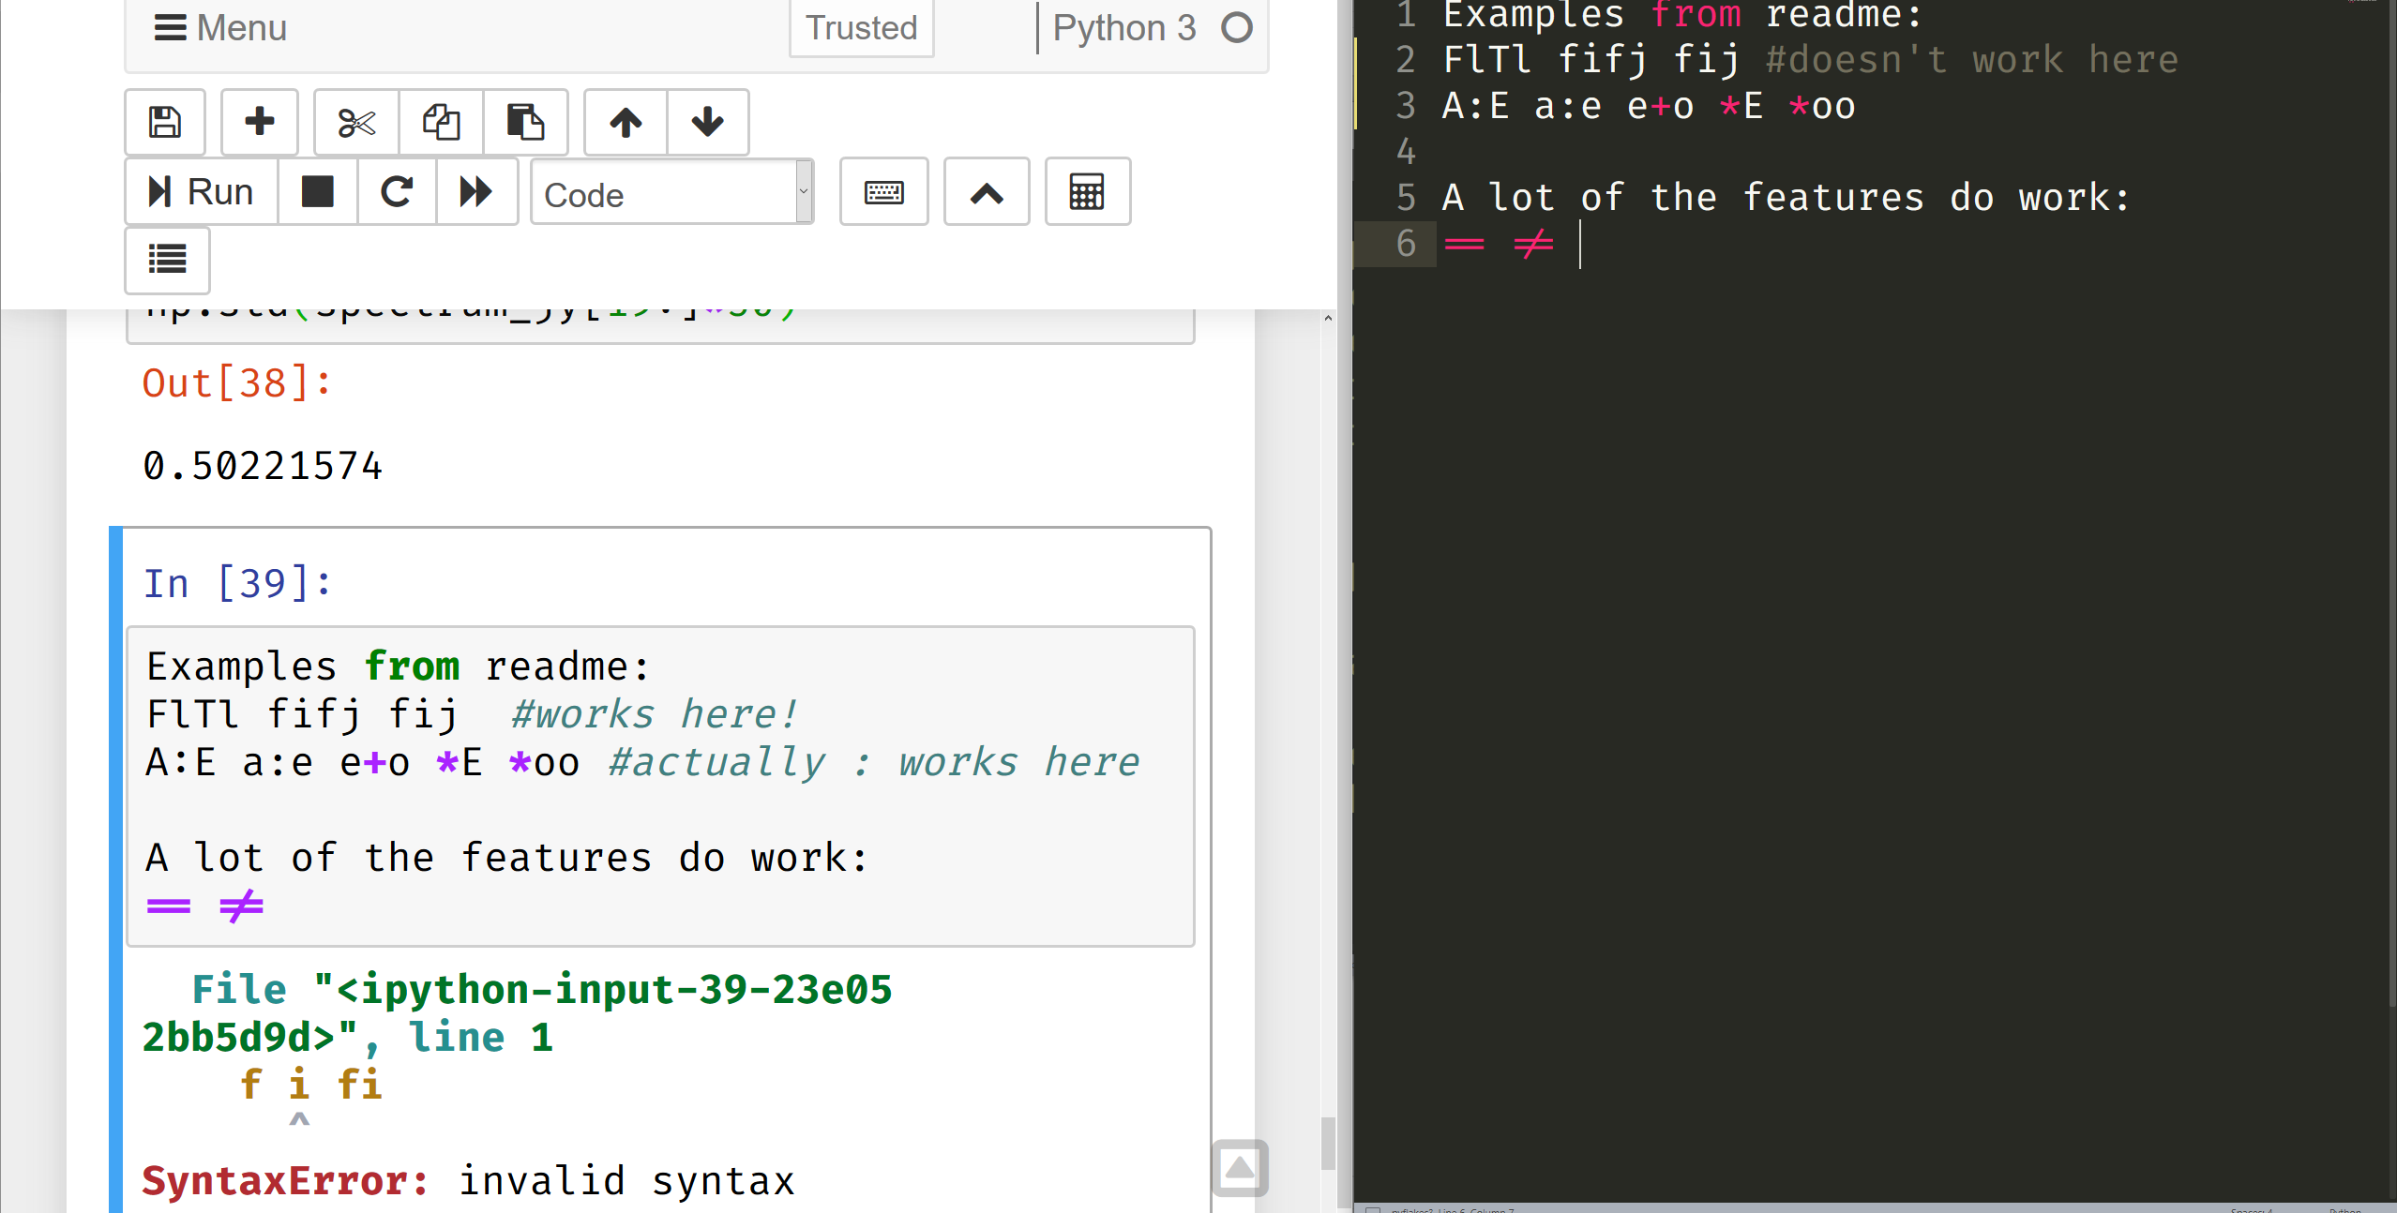
Task: Open the keyboard shortcuts palette
Action: tap(882, 191)
